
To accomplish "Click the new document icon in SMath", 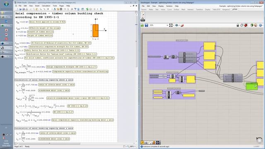I will [x=17, y=9].
